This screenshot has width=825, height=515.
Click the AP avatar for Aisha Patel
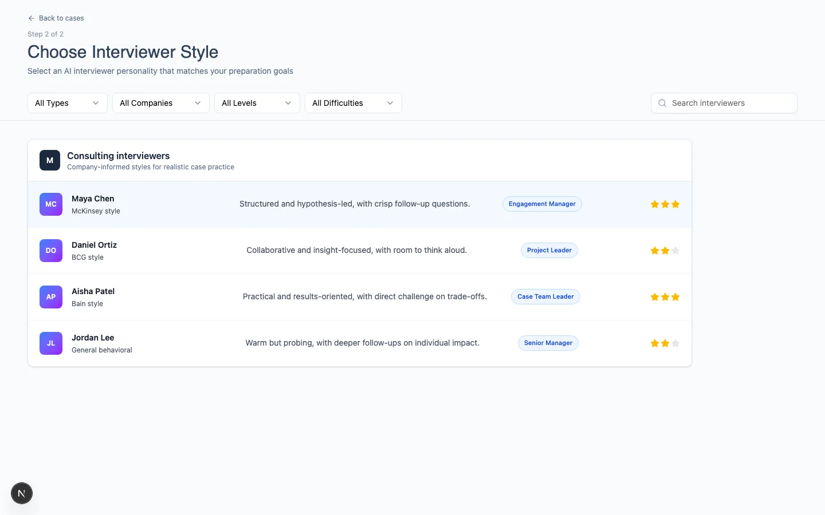(51, 297)
